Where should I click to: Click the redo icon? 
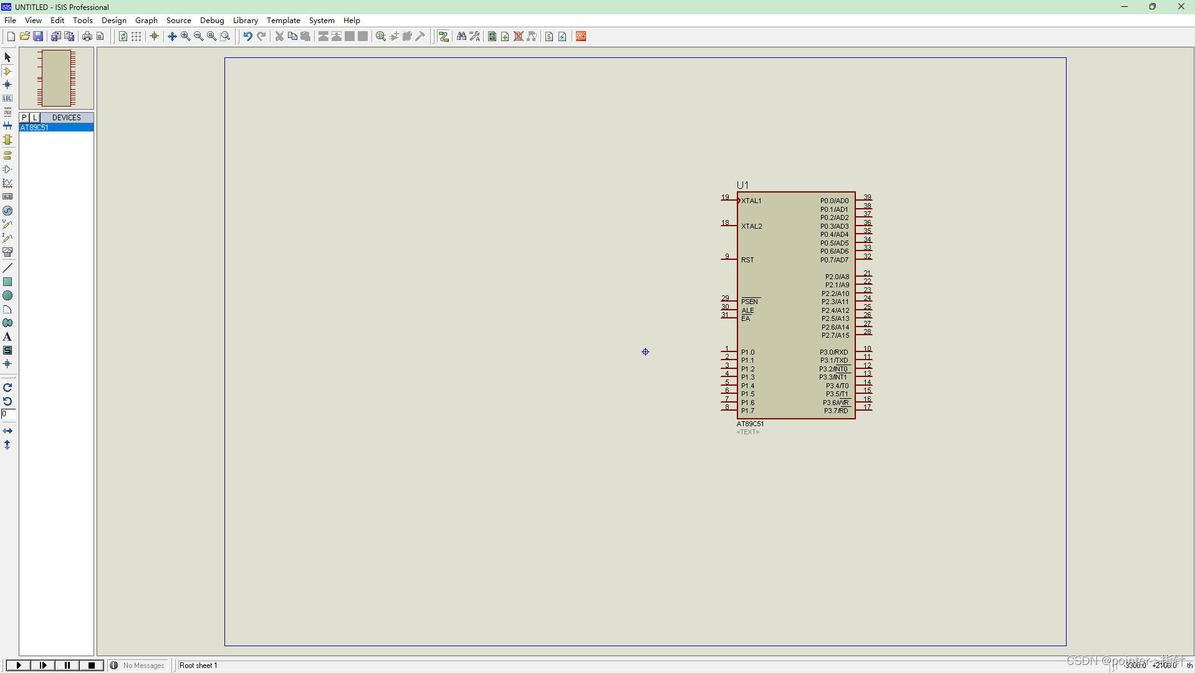point(261,36)
